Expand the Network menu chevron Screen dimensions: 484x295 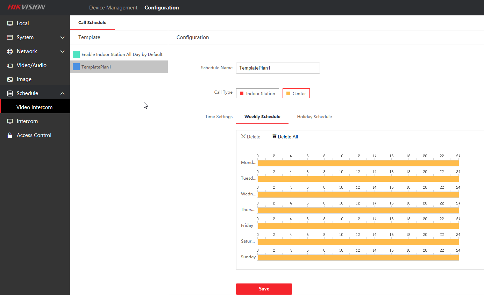63,51
